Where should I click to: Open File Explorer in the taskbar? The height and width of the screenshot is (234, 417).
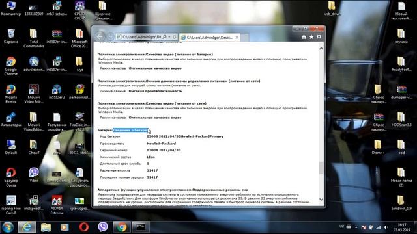pos(46,227)
